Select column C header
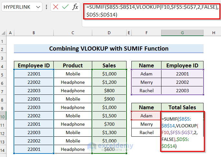 pos(73,33)
